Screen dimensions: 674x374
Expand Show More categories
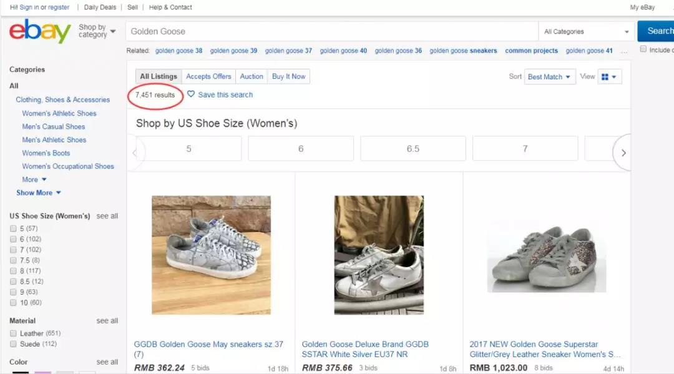click(x=39, y=193)
